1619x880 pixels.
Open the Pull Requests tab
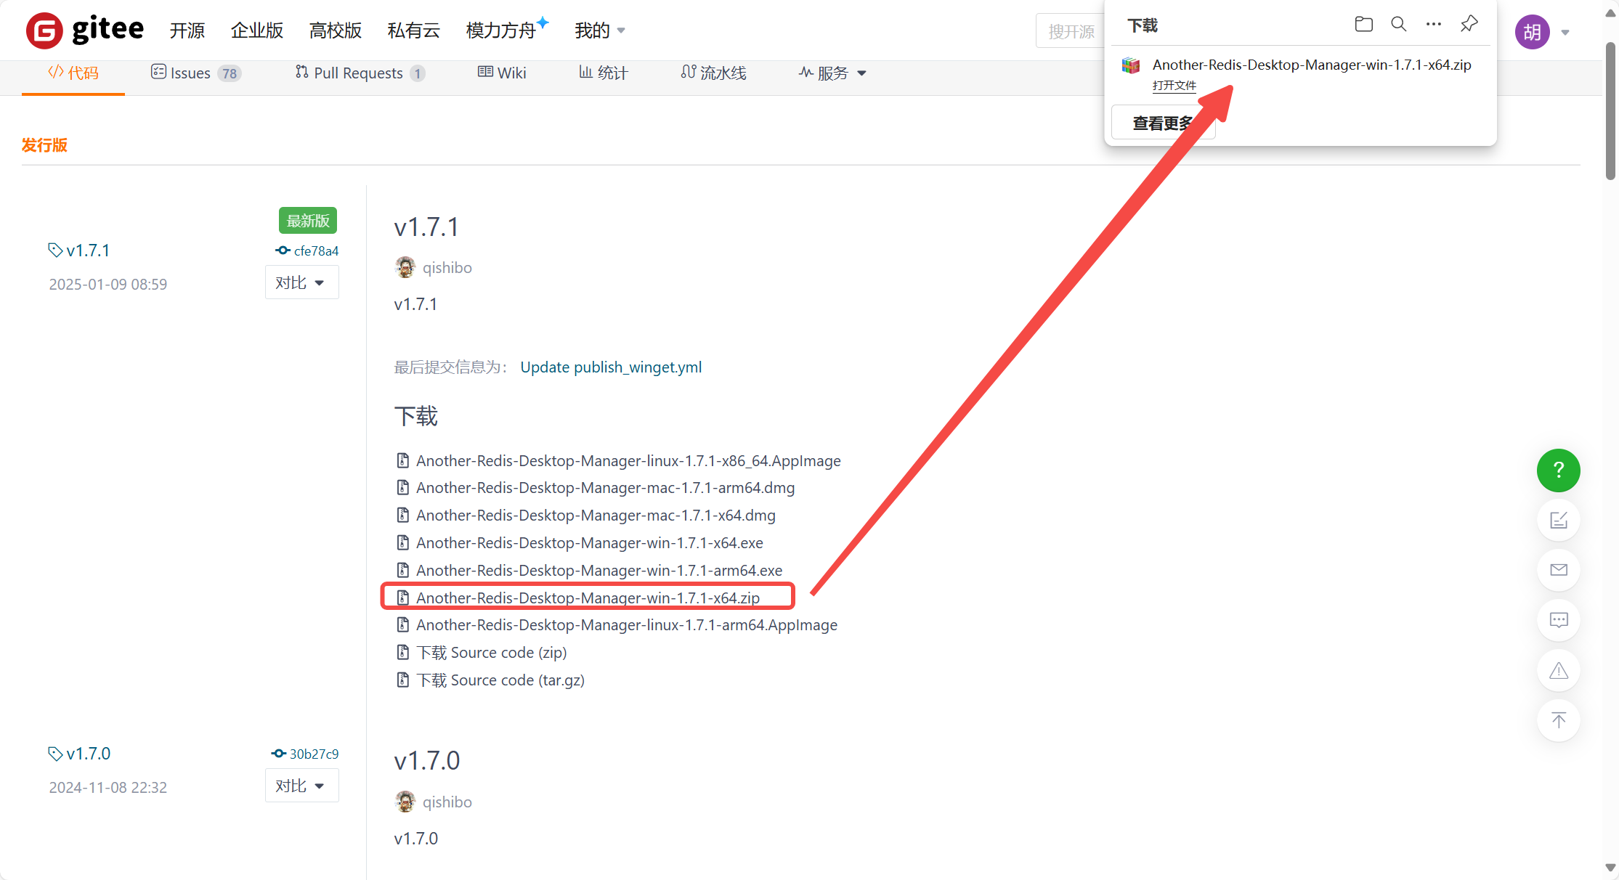click(360, 73)
